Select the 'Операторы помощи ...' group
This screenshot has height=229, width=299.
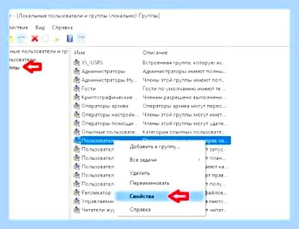[x=110, y=123]
